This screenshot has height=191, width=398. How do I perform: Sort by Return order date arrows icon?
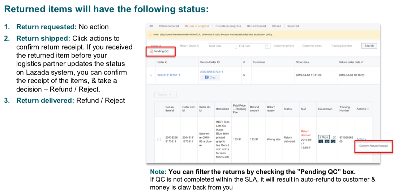(362, 62)
